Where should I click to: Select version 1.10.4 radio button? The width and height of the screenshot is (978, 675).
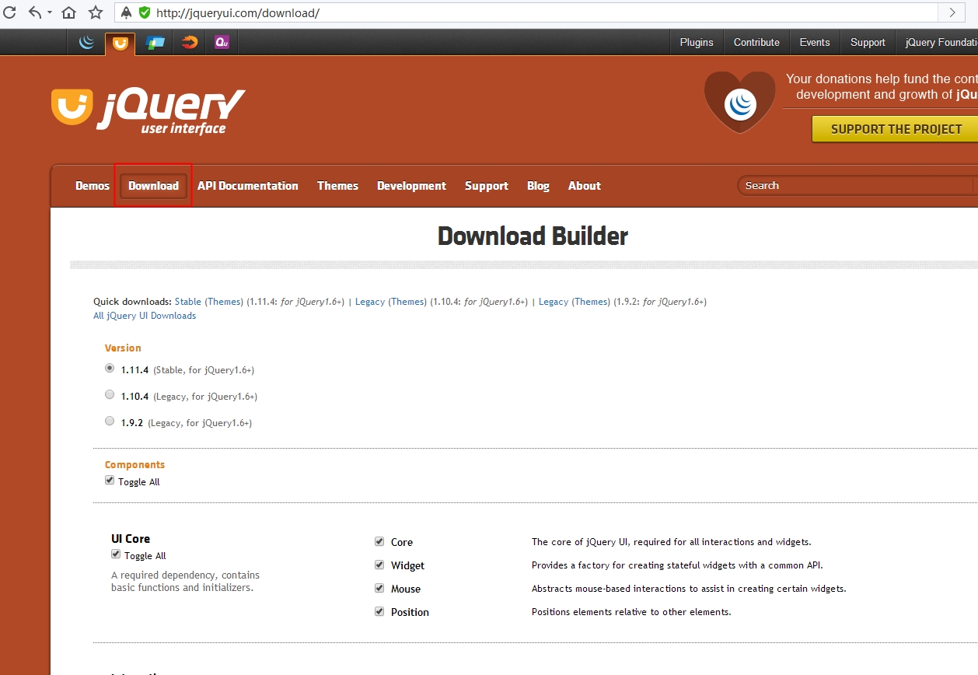(110, 395)
